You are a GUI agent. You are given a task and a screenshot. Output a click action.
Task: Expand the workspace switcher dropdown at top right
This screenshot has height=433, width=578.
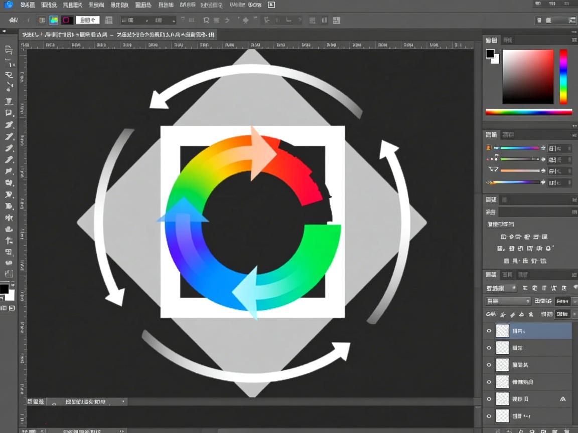(555, 21)
